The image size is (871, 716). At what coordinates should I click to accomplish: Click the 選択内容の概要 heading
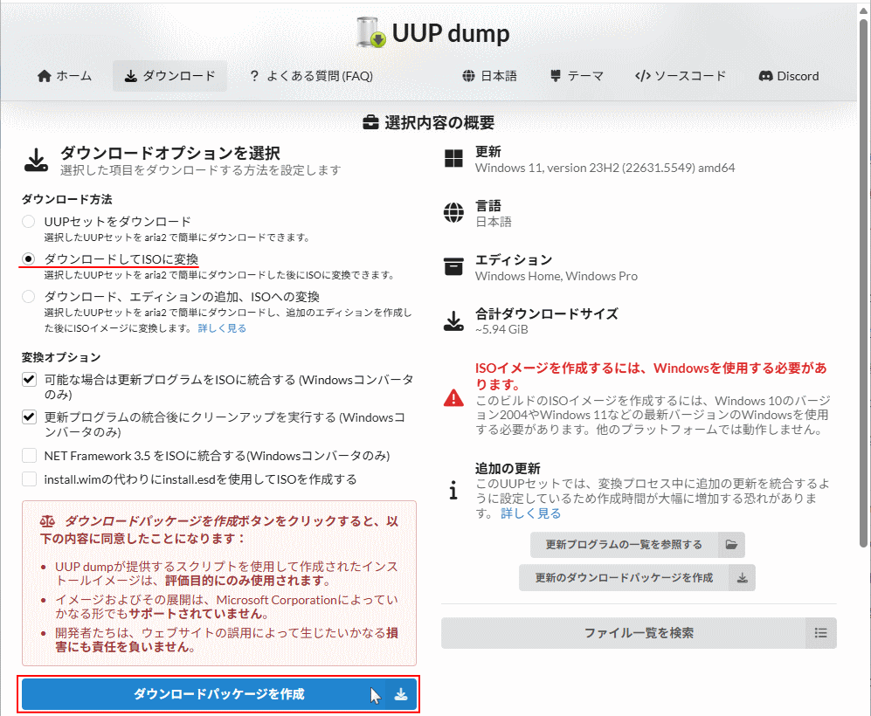click(439, 122)
